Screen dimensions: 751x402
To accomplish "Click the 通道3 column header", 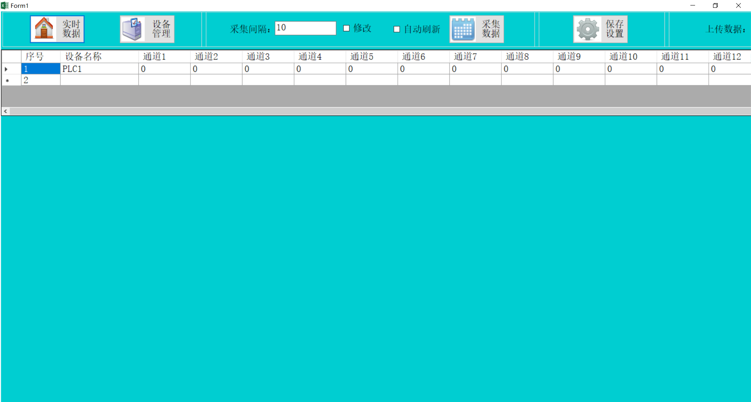I will (x=268, y=57).
